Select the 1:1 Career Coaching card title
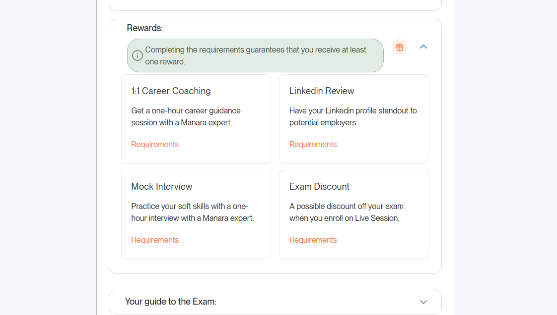557x315 pixels. click(171, 91)
